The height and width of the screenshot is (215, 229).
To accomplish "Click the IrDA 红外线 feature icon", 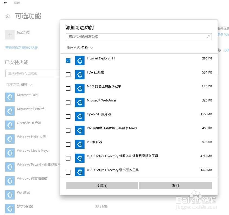I will pyautogui.click(x=80, y=75).
